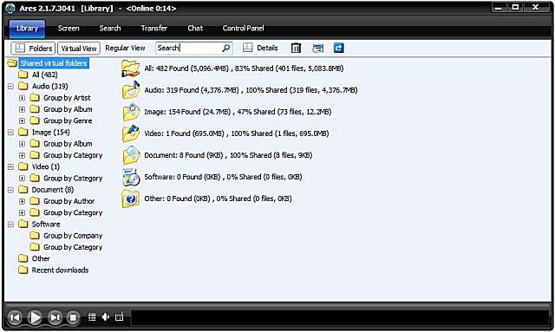Viewport: 555px width, 332px height.
Task: Skip to the next track
Action: 55,317
